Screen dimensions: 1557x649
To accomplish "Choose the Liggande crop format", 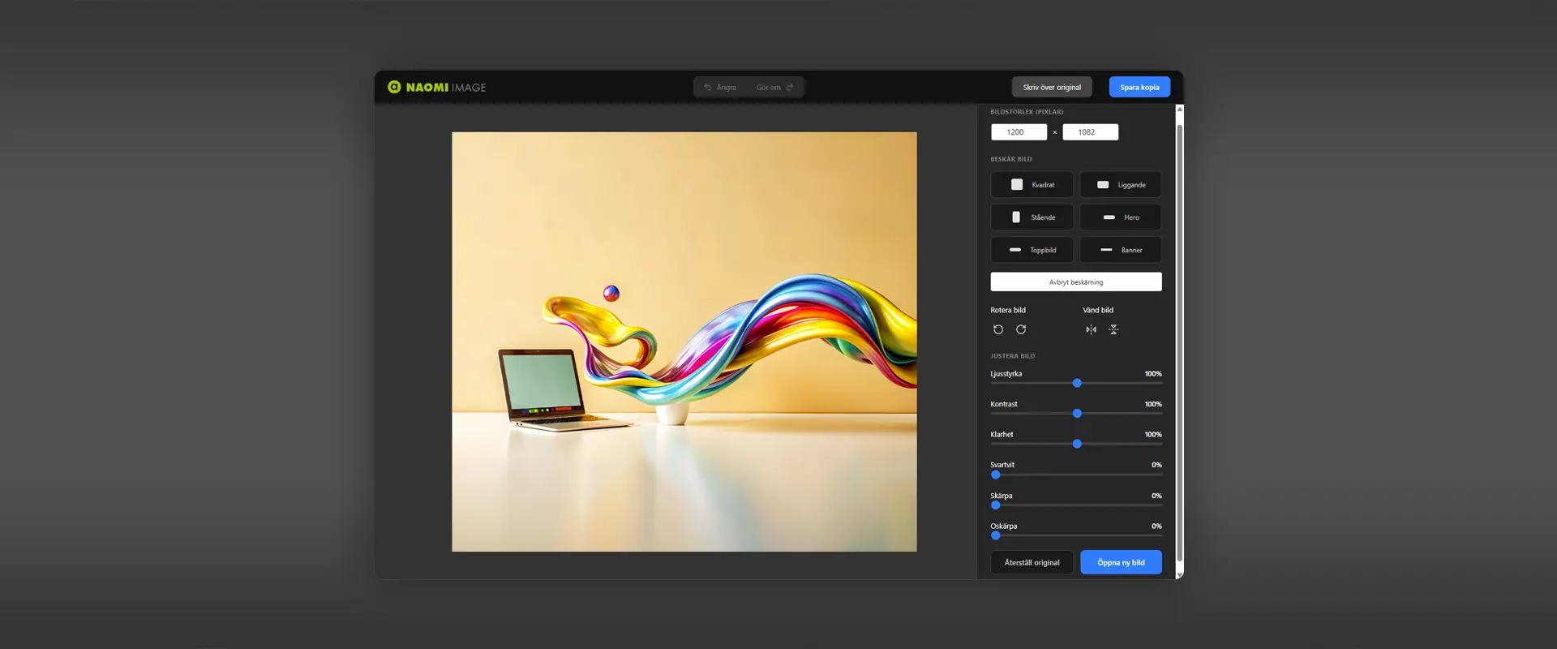I will (1121, 184).
